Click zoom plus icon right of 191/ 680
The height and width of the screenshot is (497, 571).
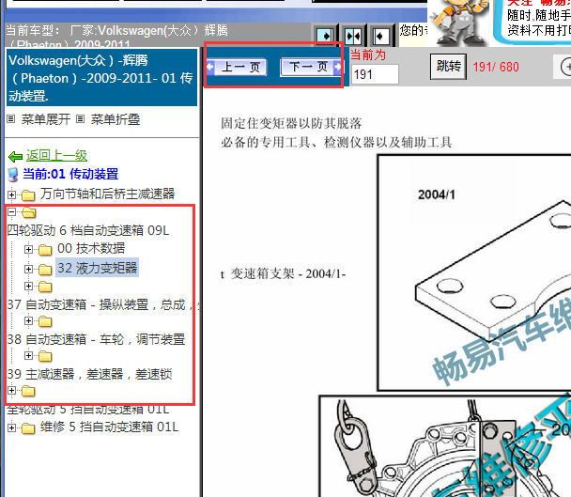pos(566,67)
